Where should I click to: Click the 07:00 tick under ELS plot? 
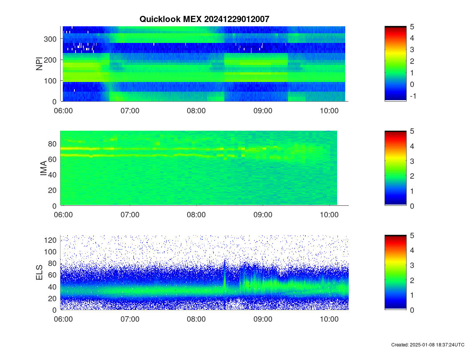click(130, 320)
